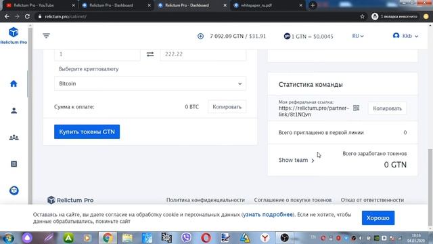The width and height of the screenshot is (433, 244).
Task: Open OBS Studio in the taskbar
Action: [284, 238]
